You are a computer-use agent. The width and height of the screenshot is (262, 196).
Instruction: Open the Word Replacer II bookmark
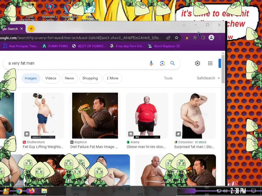(164, 46)
